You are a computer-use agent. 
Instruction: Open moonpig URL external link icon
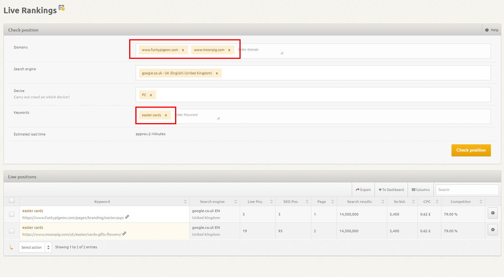(125, 234)
